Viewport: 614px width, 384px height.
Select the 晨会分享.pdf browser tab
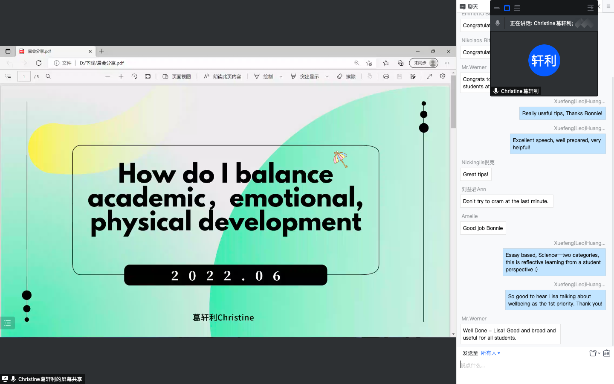click(55, 51)
